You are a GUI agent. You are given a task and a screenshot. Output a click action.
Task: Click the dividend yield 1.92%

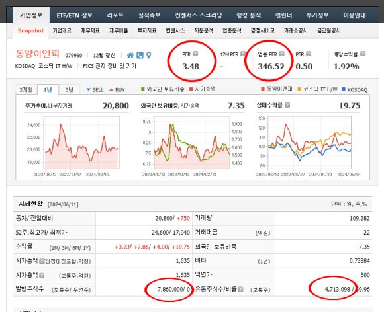pos(346,67)
